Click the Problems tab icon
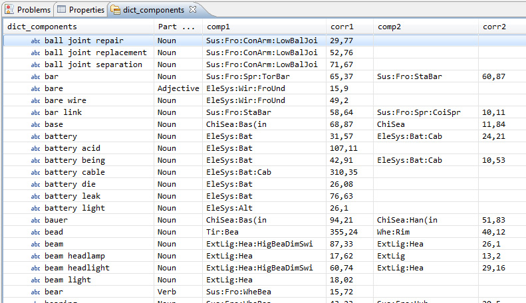The width and height of the screenshot is (526, 303). pyautogui.click(x=10, y=10)
